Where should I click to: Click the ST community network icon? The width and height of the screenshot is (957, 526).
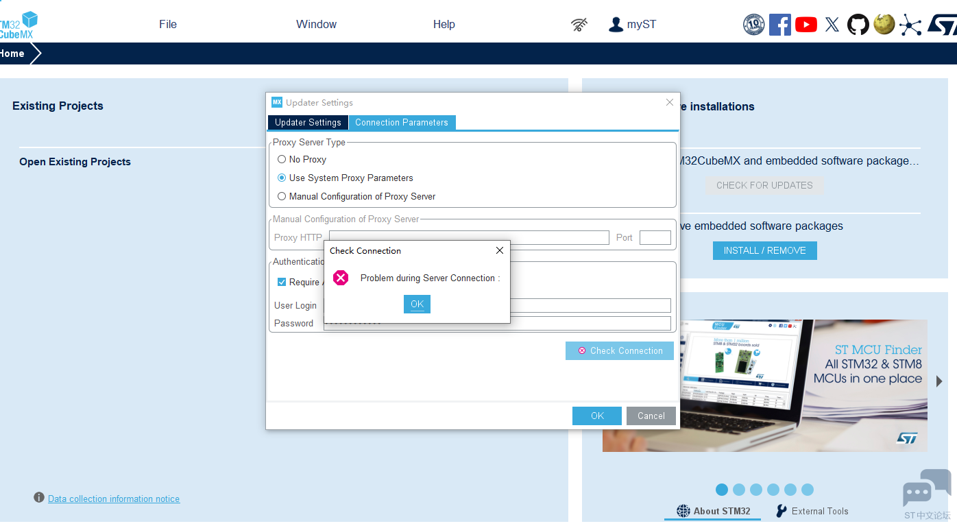point(910,25)
